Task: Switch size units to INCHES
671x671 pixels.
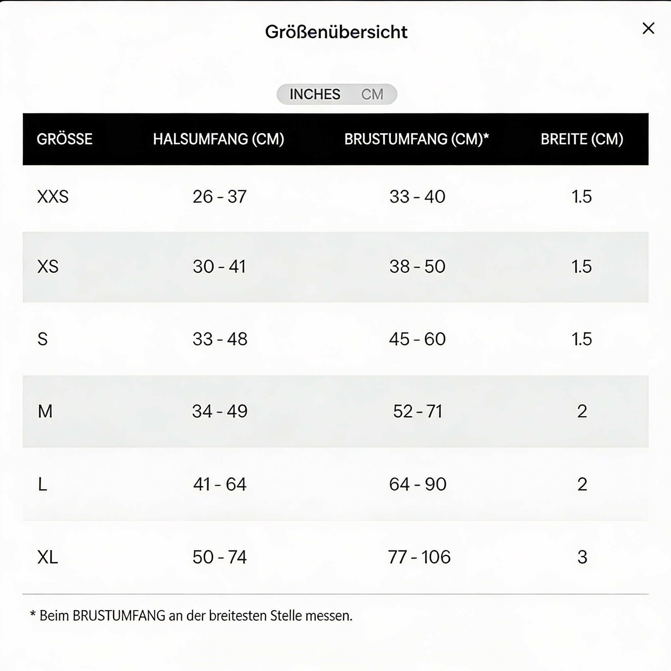Action: click(315, 94)
